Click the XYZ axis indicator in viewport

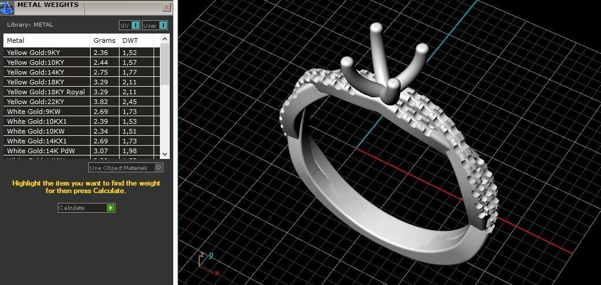[x=208, y=263]
